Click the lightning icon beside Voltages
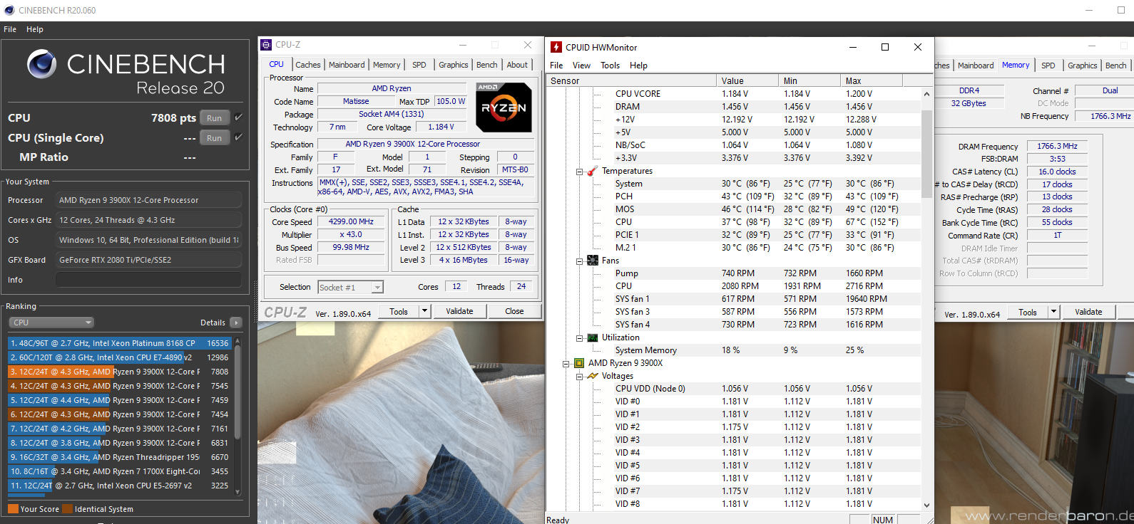Screen dimensions: 1134x524 pos(592,376)
